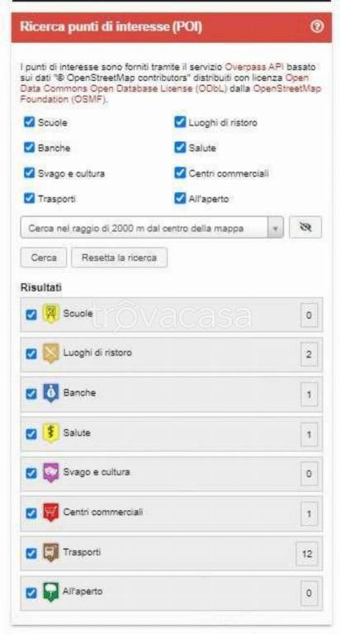Viewport: 340px width, 634px height.
Task: Click the Svago e cultura masks icon
Action: point(51,473)
